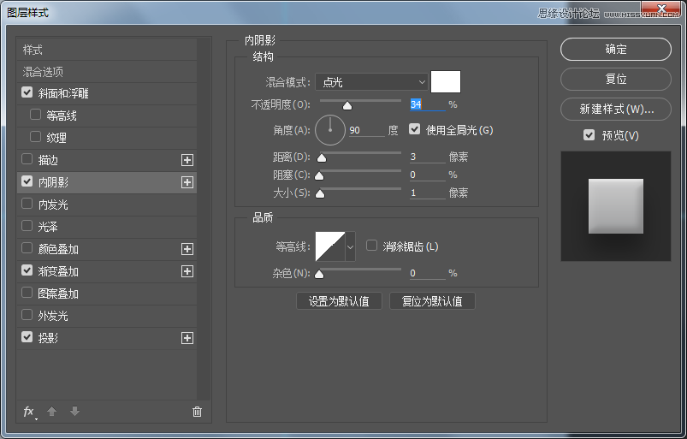Confirm with the 确定 button
This screenshot has width=687, height=439.
616,49
